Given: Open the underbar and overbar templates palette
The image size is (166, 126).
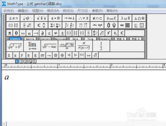Looking at the screenshot, I should (83, 25).
